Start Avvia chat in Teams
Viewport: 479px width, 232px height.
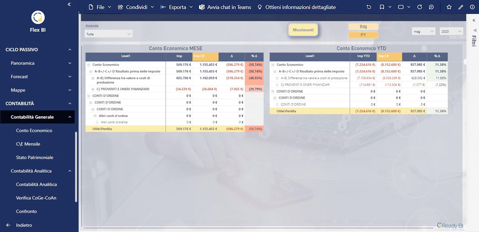pyautogui.click(x=225, y=7)
